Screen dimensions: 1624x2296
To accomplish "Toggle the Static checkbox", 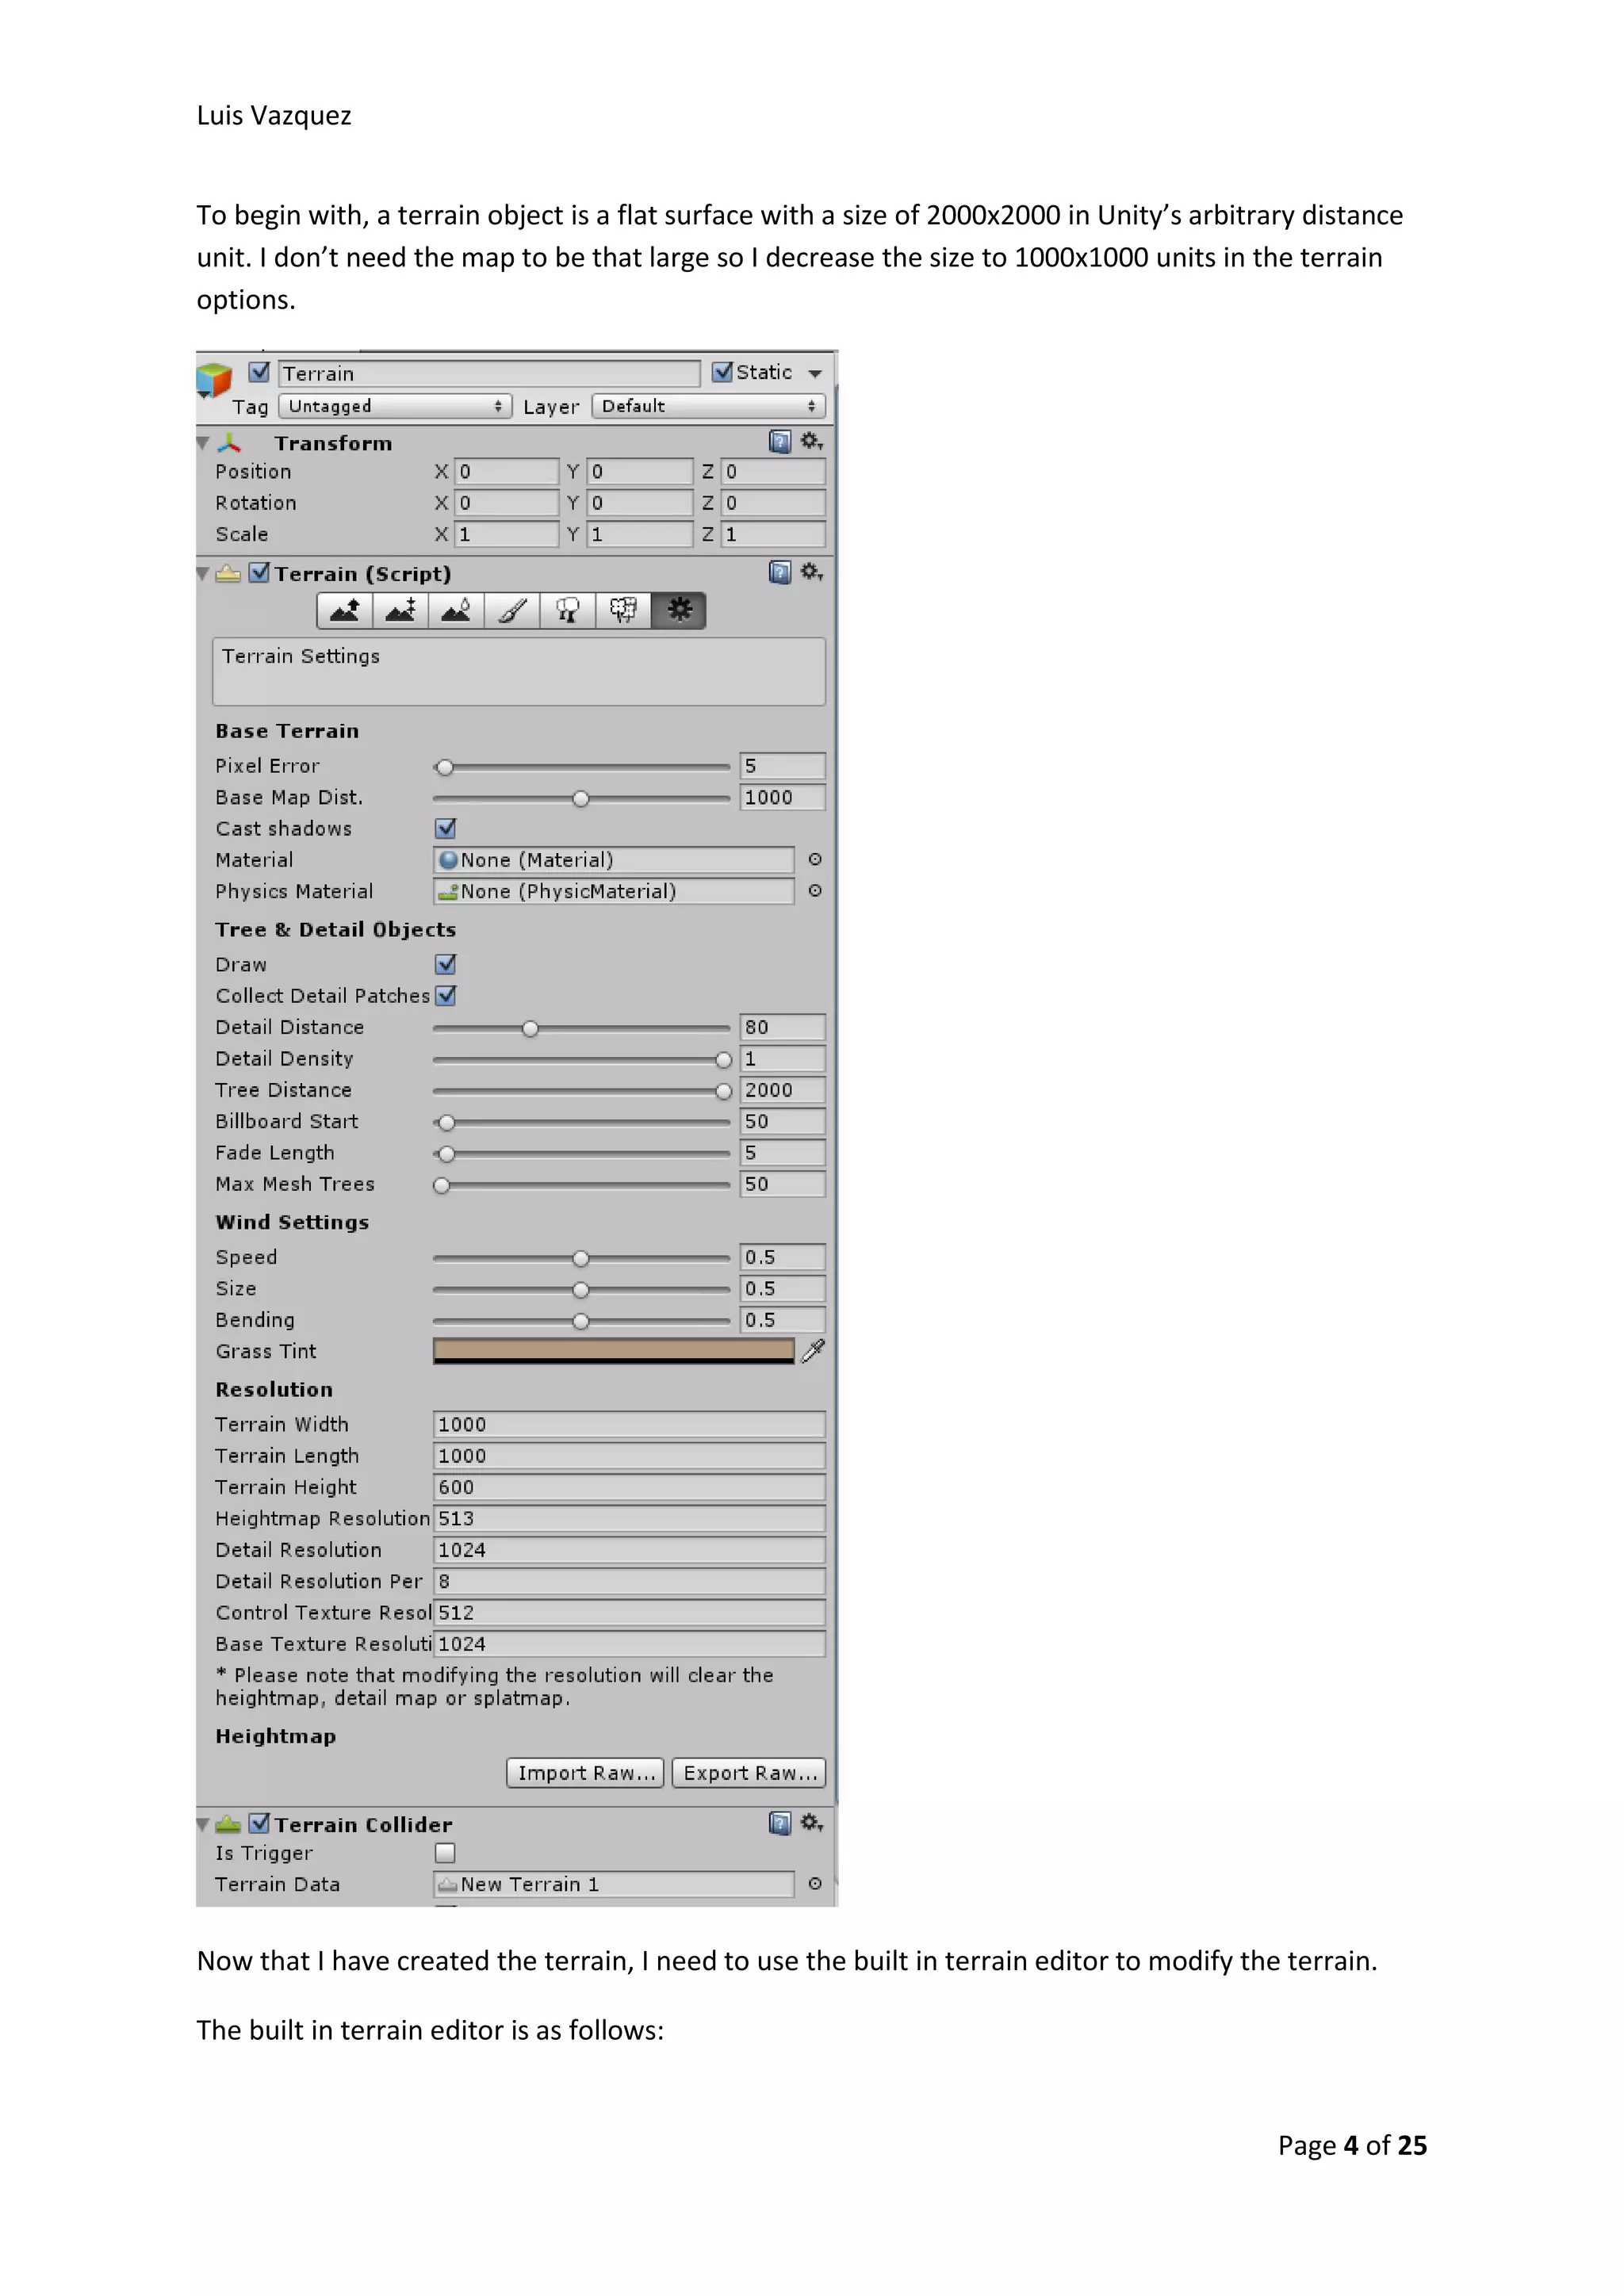I will pyautogui.click(x=722, y=372).
